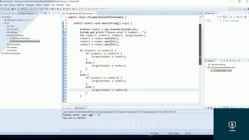Click the Categorized icon in Task List toolbar
249x140 pixels.
[x=224, y=17]
